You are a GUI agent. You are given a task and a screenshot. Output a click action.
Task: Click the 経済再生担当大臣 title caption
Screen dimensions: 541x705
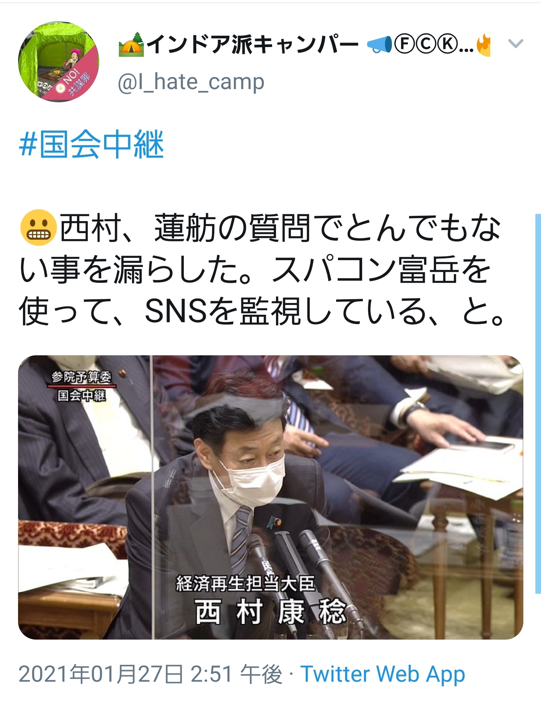(x=245, y=584)
